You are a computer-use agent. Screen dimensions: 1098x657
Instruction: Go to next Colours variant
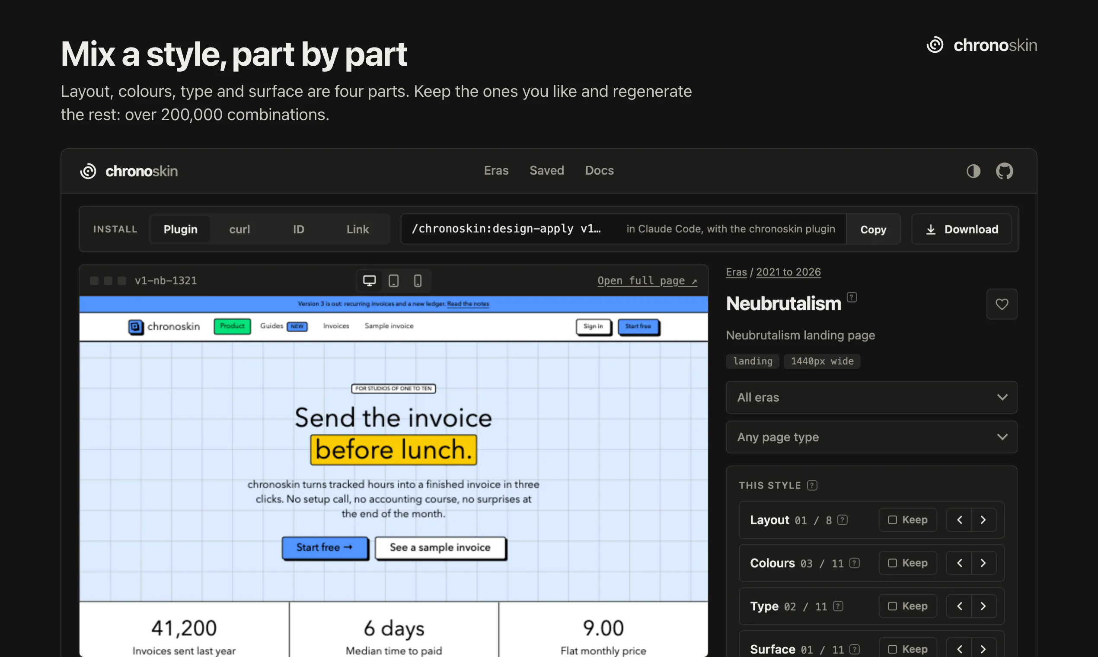click(x=984, y=563)
